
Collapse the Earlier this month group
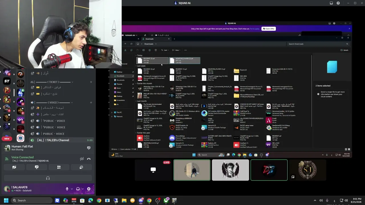(x=136, y=83)
